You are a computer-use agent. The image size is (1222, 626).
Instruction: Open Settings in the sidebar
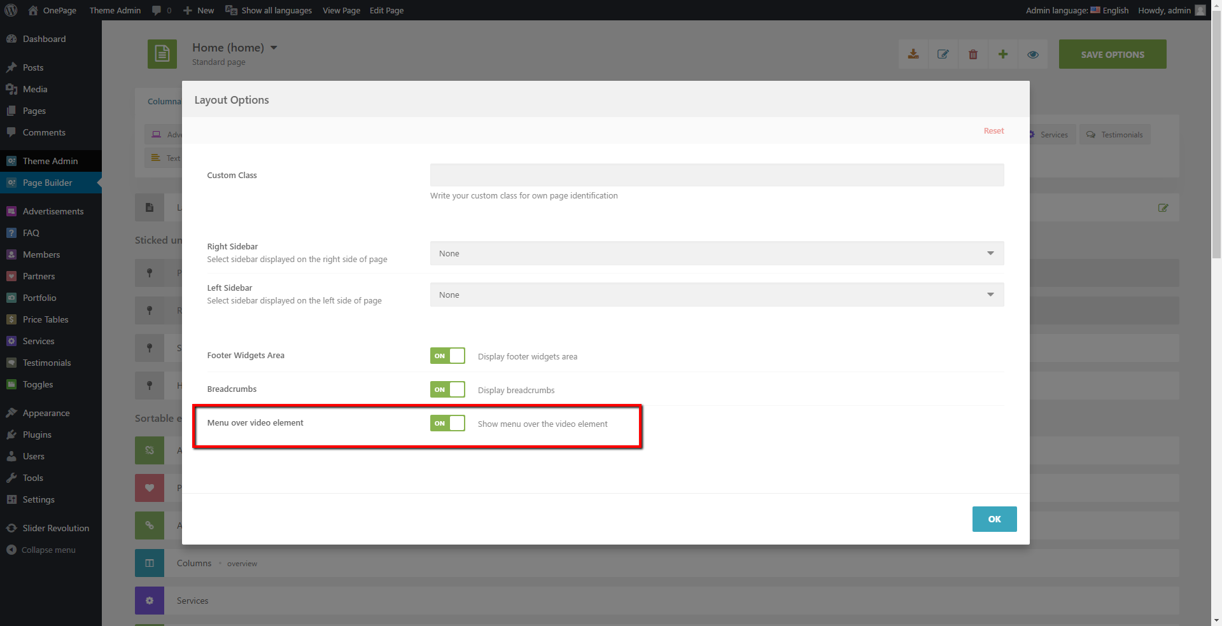point(51,499)
